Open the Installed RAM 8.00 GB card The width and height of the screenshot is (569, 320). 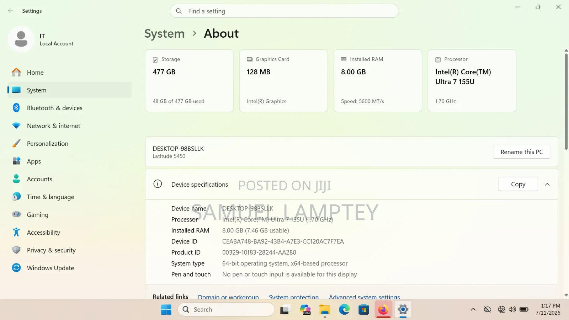click(378, 81)
